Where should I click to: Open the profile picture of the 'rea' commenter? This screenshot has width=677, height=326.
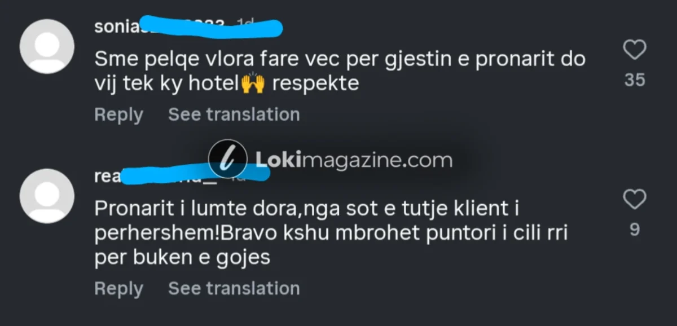click(x=47, y=196)
